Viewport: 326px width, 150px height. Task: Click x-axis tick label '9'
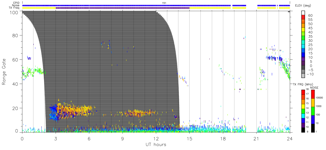(x=122, y=139)
